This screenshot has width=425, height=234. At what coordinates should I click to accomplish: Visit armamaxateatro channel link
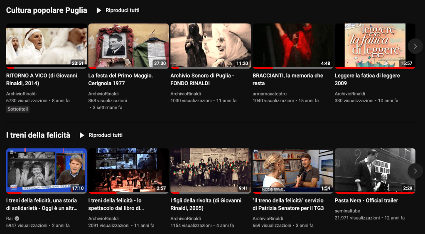pyautogui.click(x=270, y=94)
